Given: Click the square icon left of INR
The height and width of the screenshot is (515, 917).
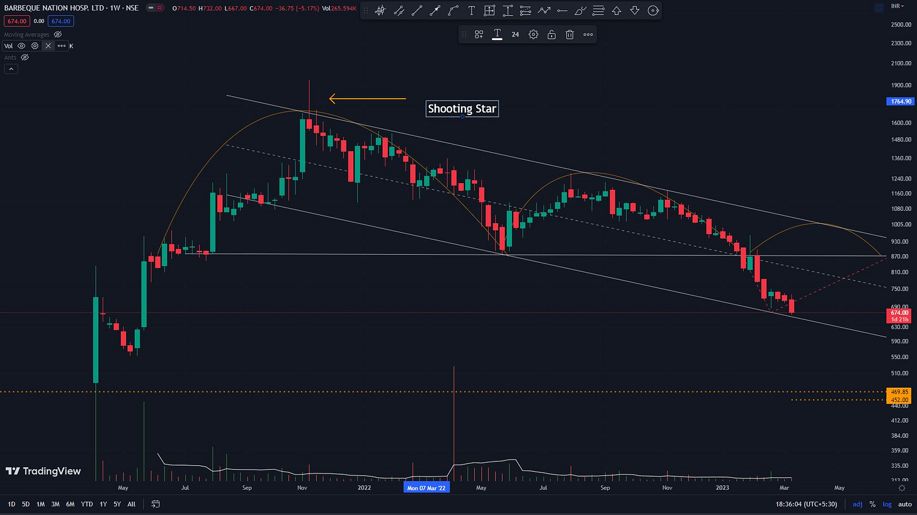Looking at the screenshot, I should (x=879, y=6).
